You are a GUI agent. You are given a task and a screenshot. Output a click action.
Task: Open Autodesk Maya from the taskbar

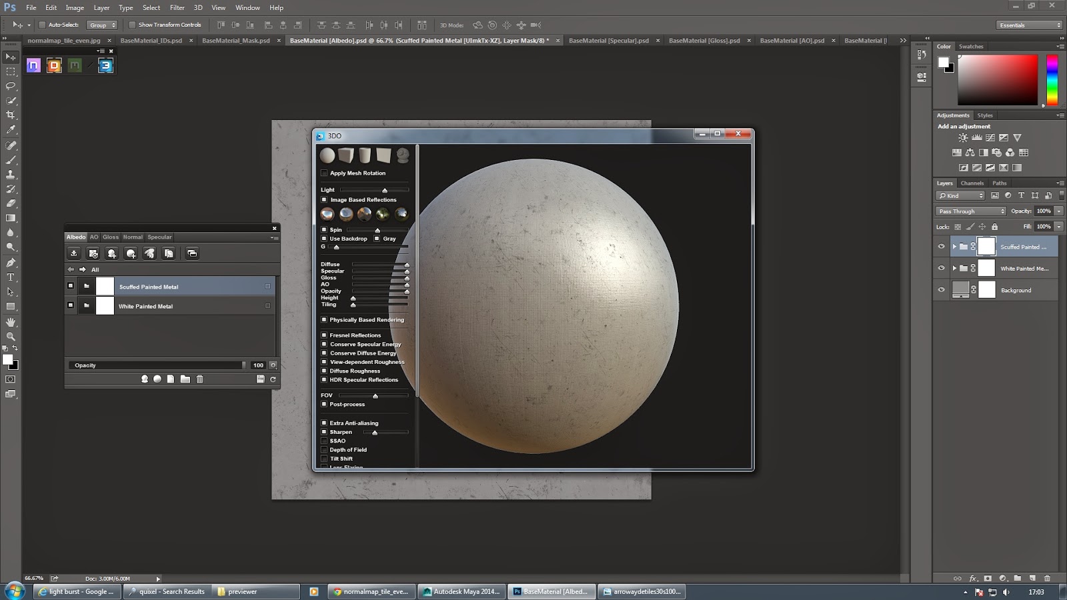coord(461,591)
